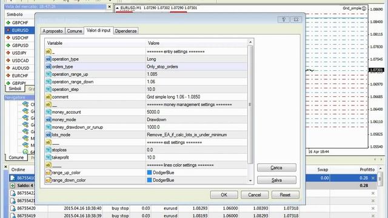Image resolution: width=388 pixels, height=218 pixels.
Task: Click the Carica button
Action: tap(276, 168)
